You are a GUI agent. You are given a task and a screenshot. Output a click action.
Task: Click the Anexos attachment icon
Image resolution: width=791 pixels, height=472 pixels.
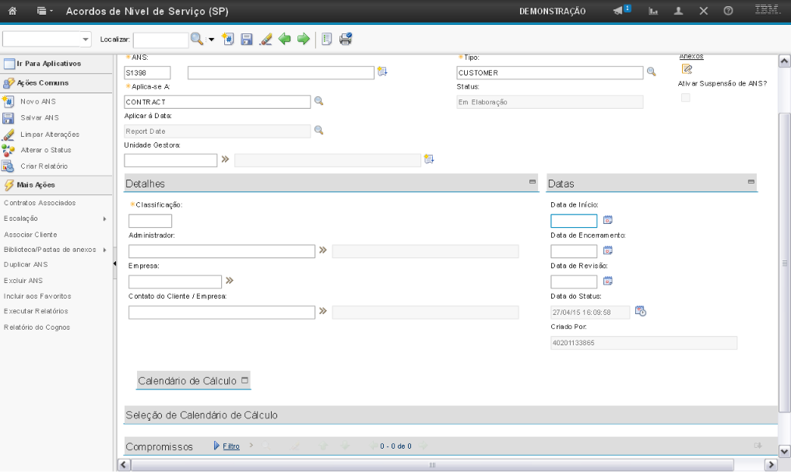pos(687,68)
